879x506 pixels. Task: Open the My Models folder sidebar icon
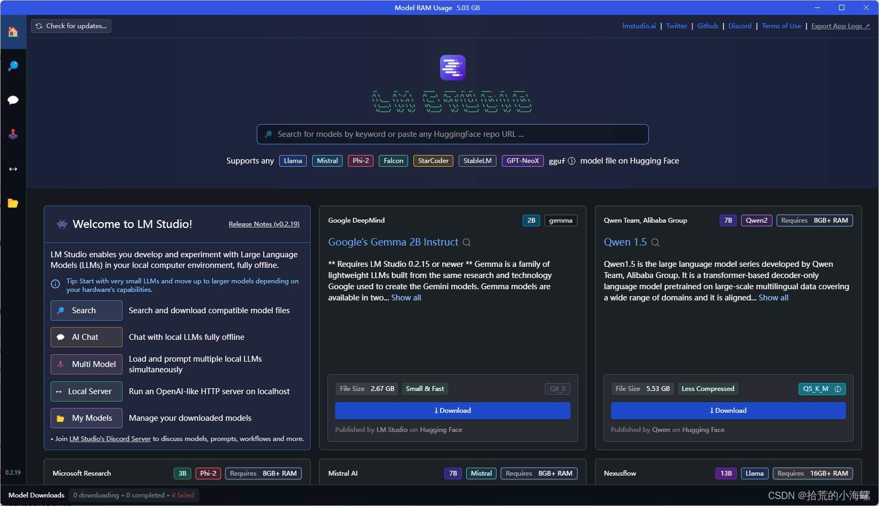click(13, 203)
